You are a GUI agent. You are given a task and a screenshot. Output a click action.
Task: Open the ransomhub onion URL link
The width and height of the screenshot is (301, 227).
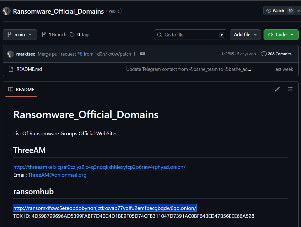(x=105, y=208)
